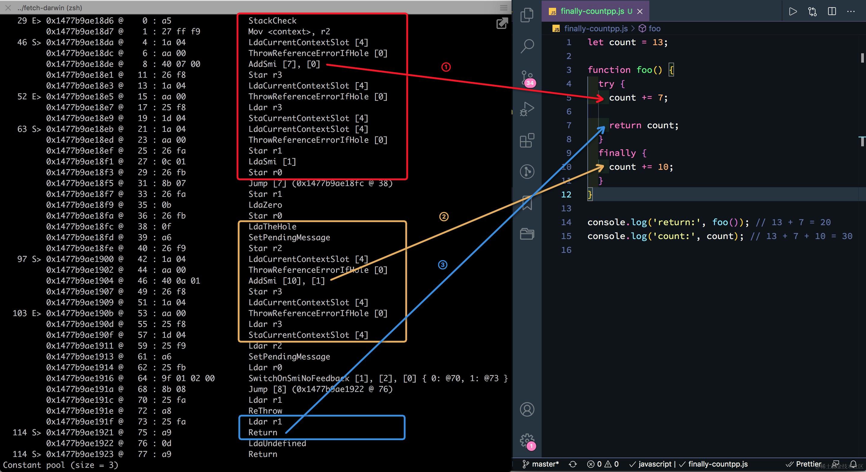Open the bookmarks icon in activity bar
This screenshot has width=866, height=472.
(x=527, y=203)
